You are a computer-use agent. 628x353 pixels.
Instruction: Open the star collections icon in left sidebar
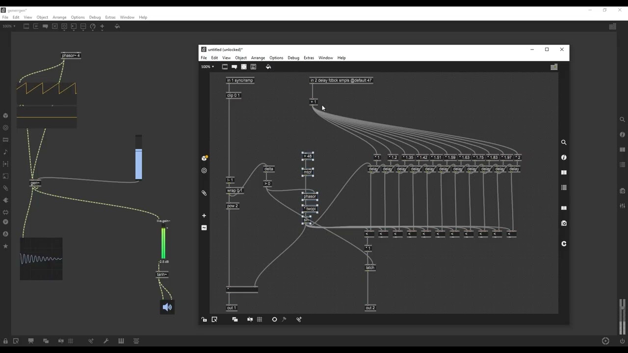coord(5,246)
